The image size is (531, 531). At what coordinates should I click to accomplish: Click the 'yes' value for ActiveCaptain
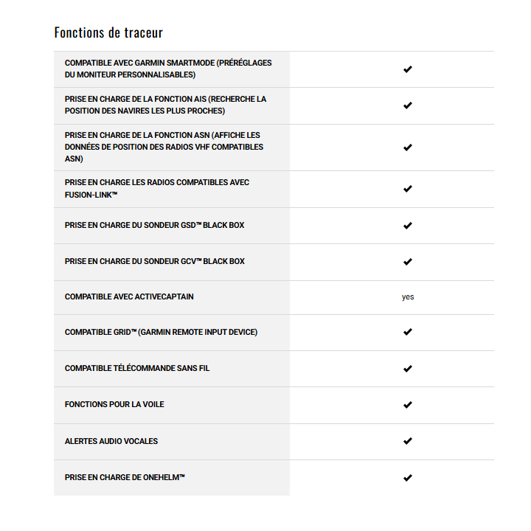coord(408,297)
